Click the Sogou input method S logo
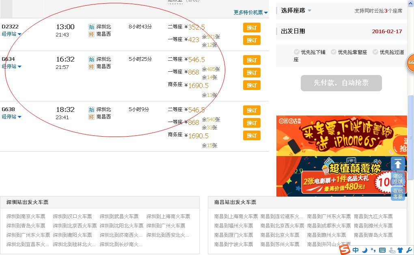The image size is (414, 255). (x=345, y=250)
